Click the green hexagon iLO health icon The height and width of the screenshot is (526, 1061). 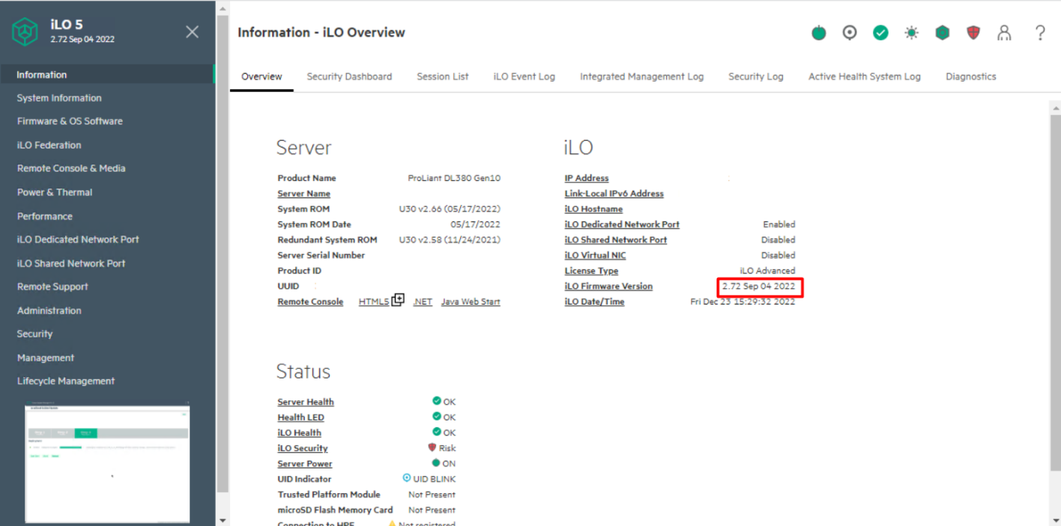[x=943, y=32]
